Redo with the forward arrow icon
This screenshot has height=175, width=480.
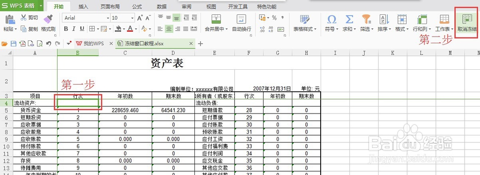pos(57,44)
